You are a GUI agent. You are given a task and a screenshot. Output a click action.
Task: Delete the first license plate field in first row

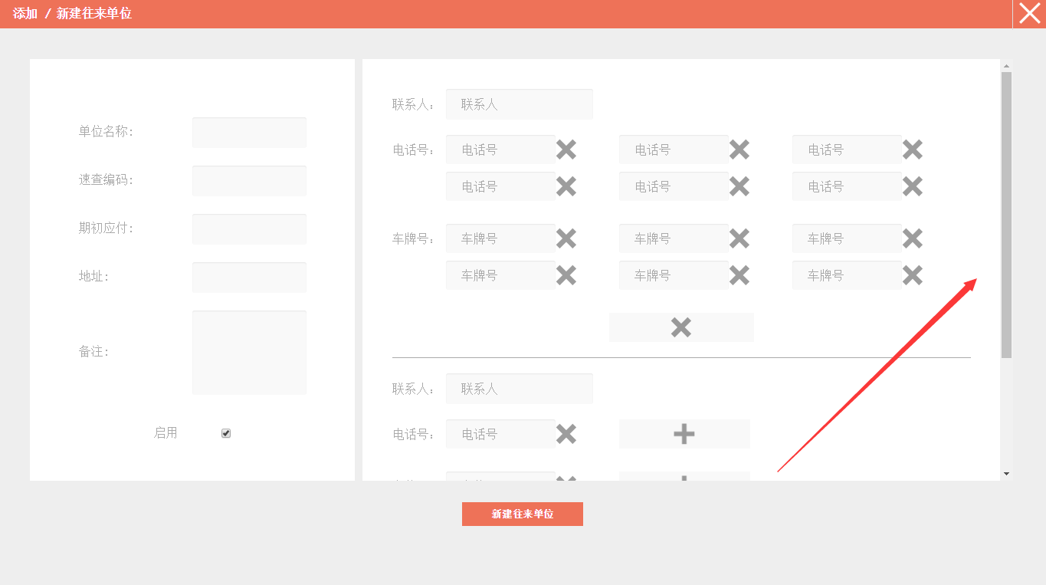pyautogui.click(x=566, y=238)
